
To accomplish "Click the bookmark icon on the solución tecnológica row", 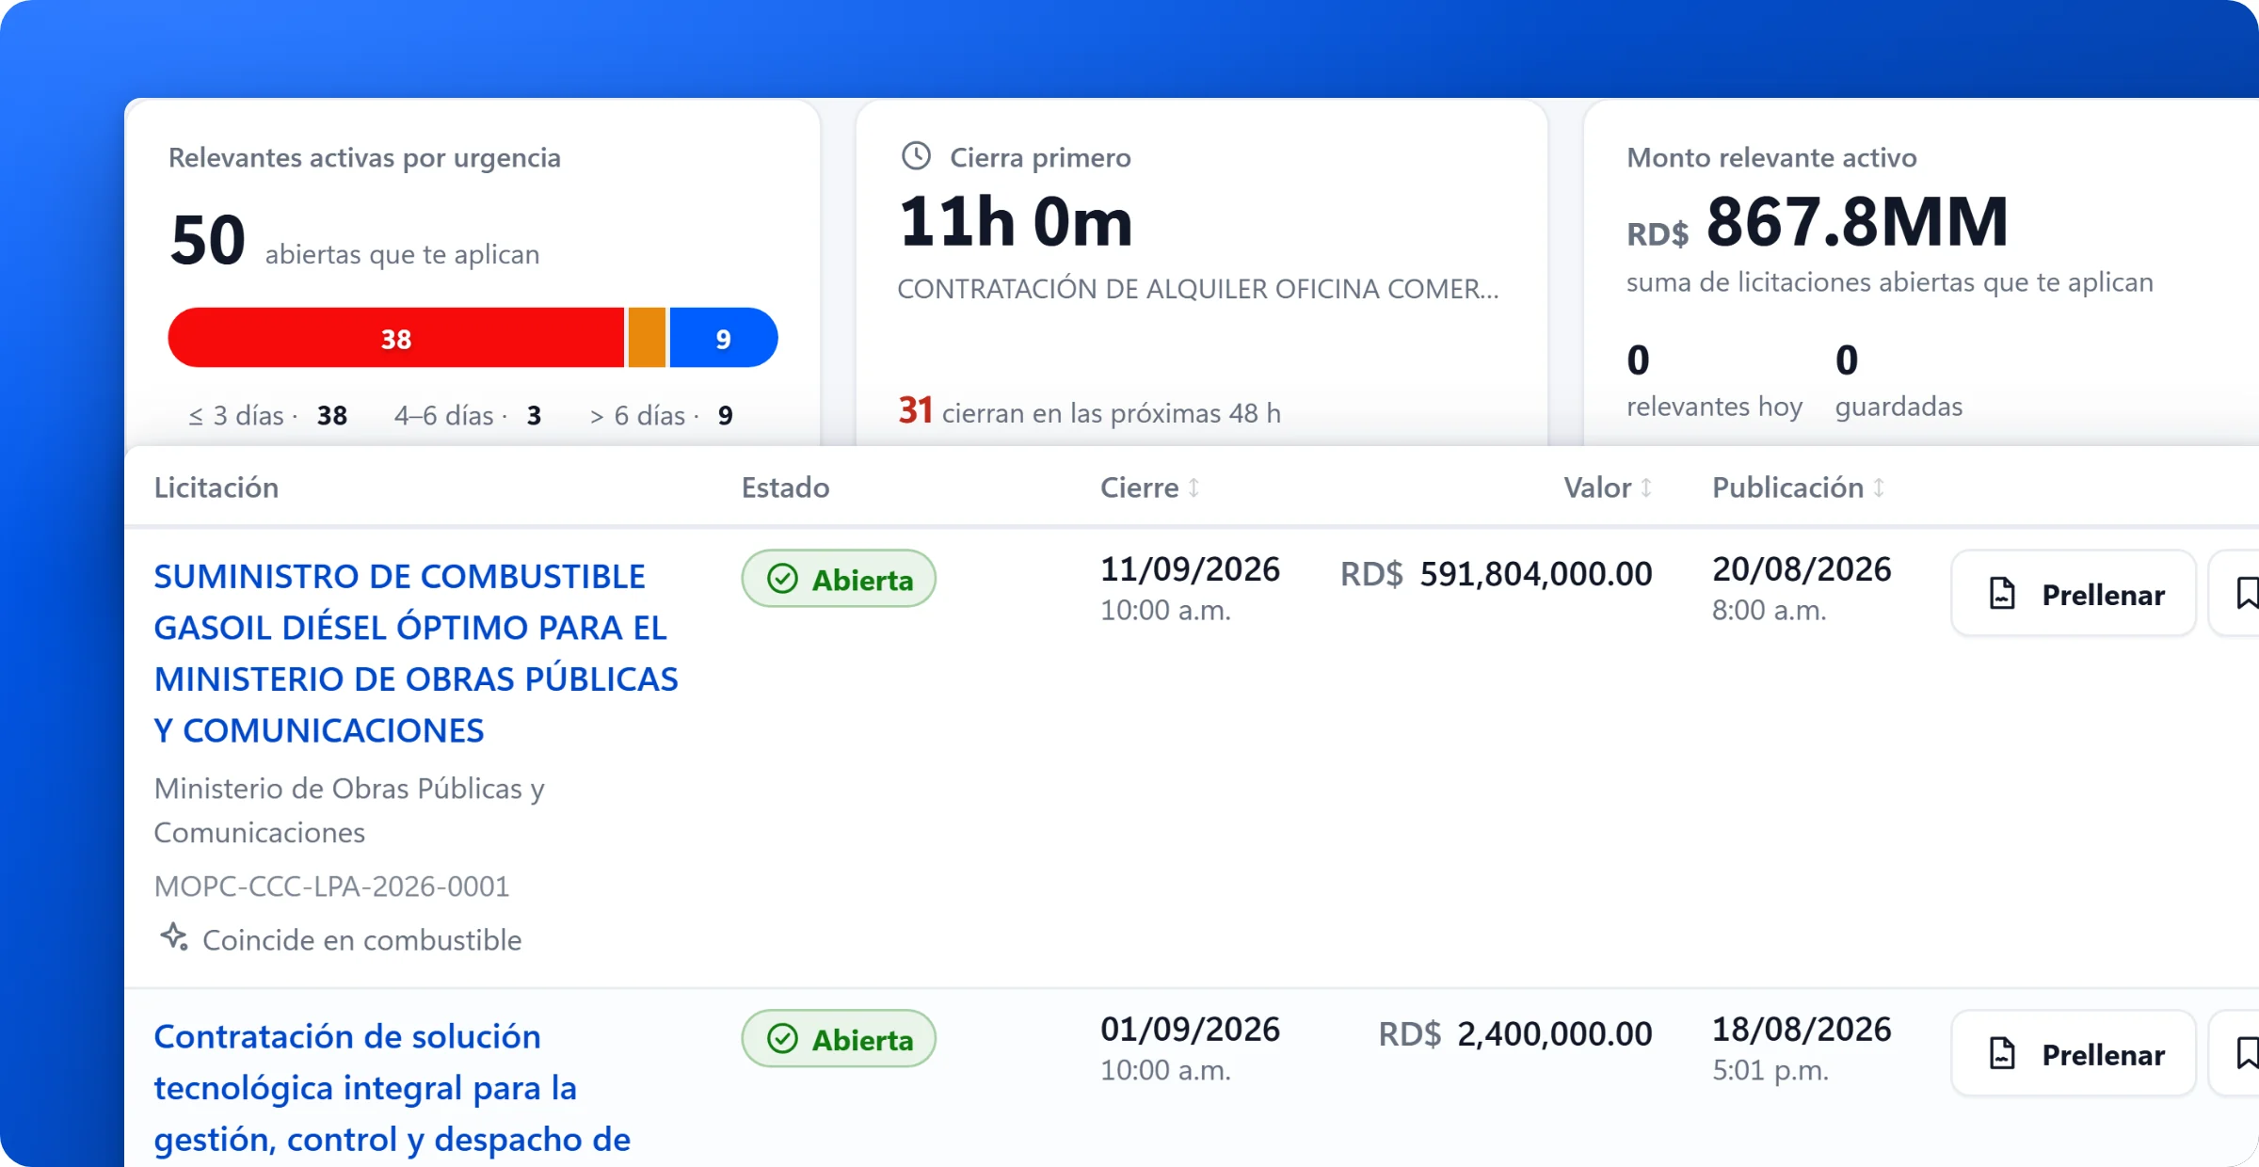I will click(x=2246, y=1053).
